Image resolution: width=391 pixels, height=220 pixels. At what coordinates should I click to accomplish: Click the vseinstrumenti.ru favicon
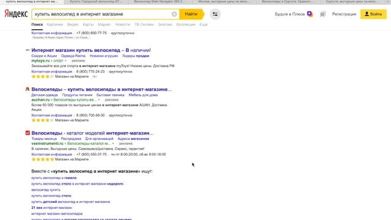(x=27, y=133)
